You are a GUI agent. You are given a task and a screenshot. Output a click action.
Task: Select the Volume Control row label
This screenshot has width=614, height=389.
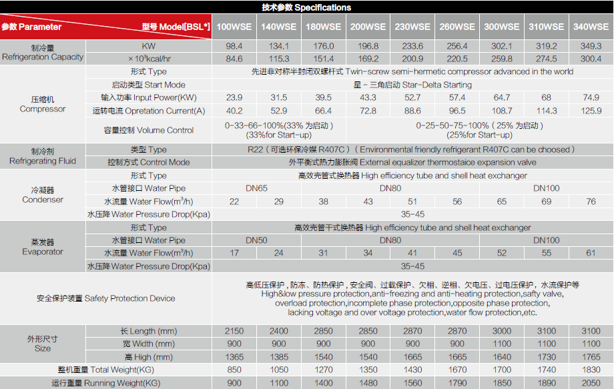(x=149, y=130)
